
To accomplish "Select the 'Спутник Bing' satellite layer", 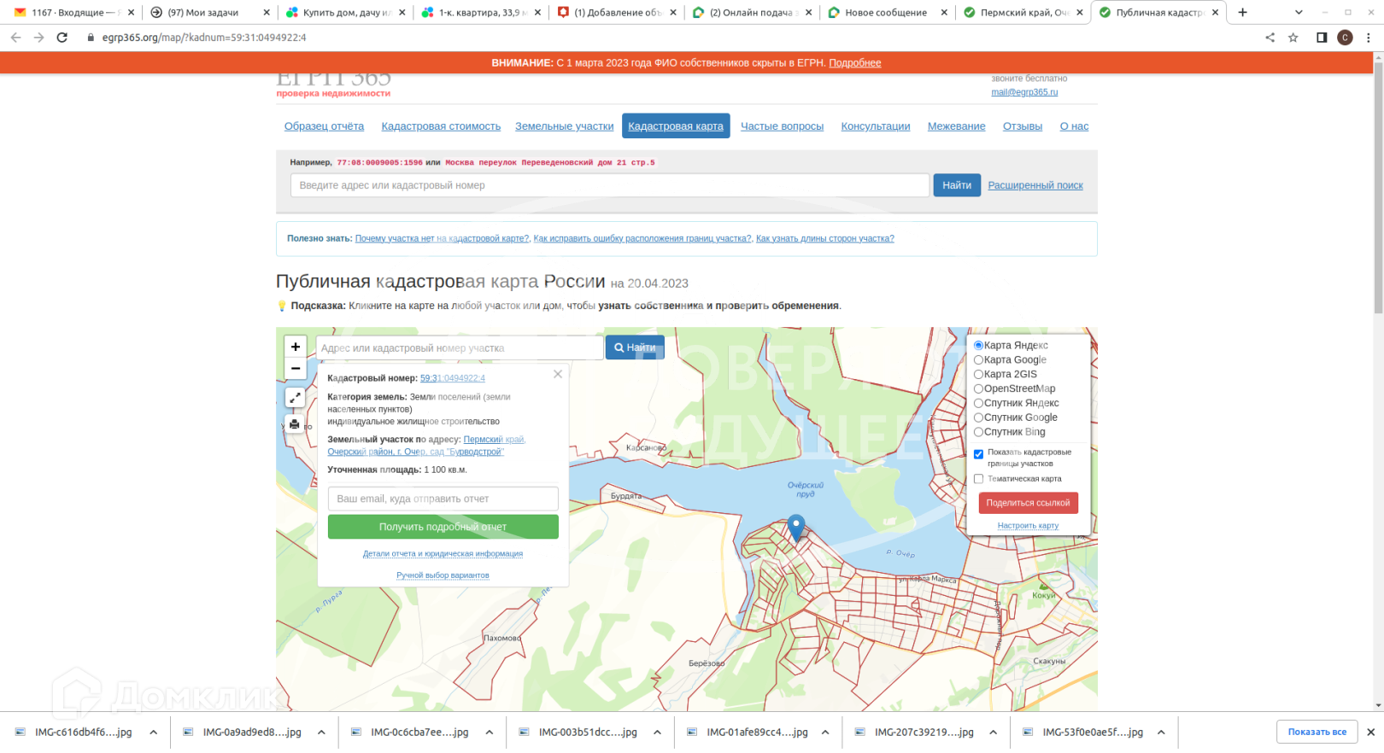I will click(979, 432).
